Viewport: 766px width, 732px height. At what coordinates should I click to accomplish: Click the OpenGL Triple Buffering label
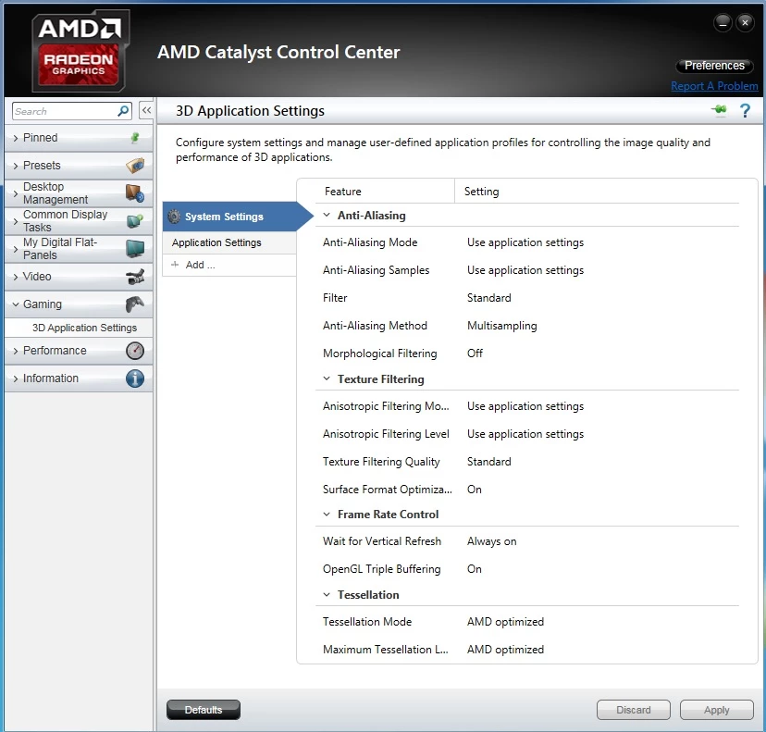pyautogui.click(x=381, y=569)
